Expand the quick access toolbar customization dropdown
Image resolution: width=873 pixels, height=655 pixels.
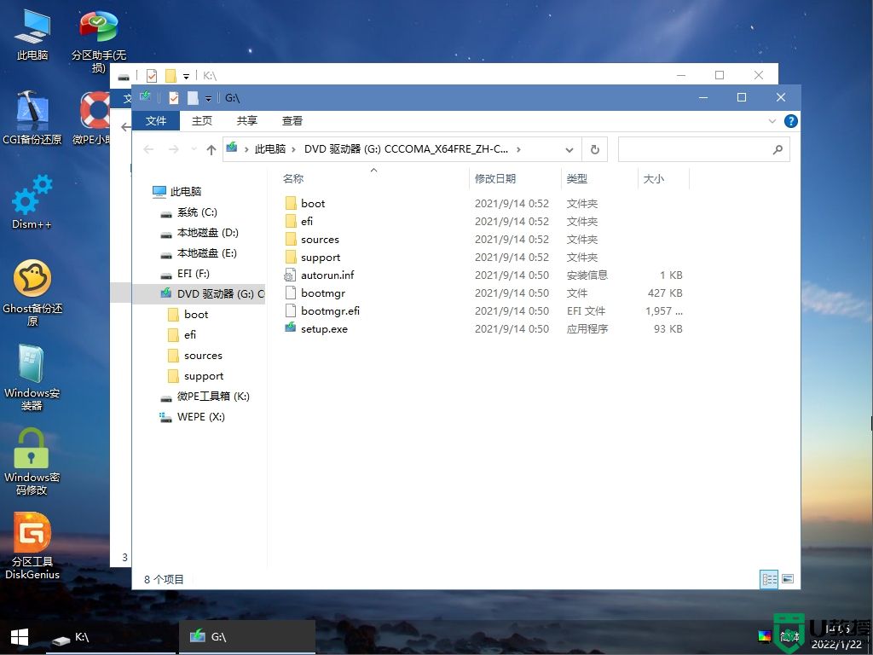point(208,97)
